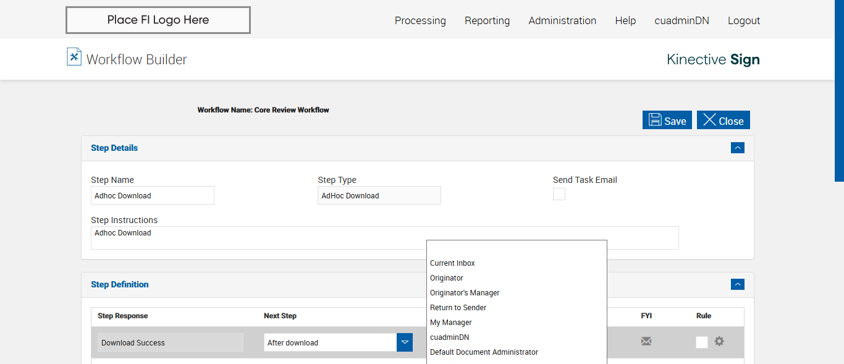844x364 pixels.
Task: Click the Step Name input field
Action: (152, 196)
